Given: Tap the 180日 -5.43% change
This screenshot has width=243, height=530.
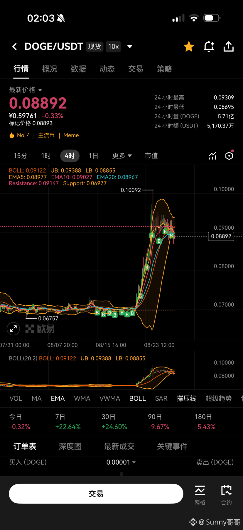Looking at the screenshot, I should click(205, 422).
